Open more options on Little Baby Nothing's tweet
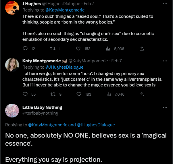The height and width of the screenshot is (164, 173). pos(165,107)
